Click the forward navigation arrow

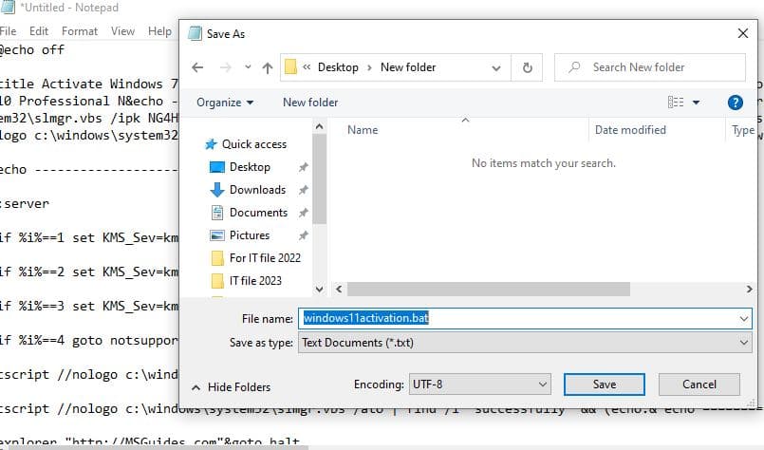(225, 67)
